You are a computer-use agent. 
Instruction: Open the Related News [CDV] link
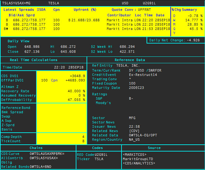(134, 131)
